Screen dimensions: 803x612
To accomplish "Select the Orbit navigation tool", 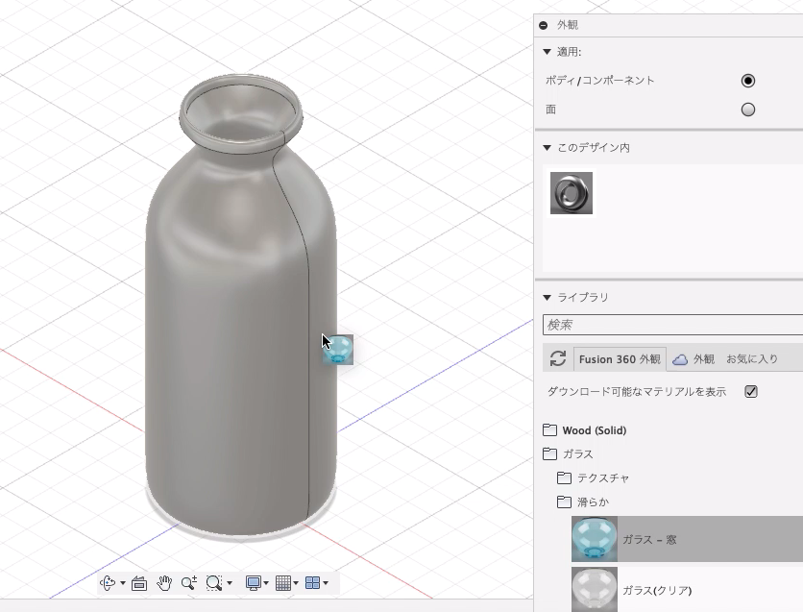I will point(108,583).
